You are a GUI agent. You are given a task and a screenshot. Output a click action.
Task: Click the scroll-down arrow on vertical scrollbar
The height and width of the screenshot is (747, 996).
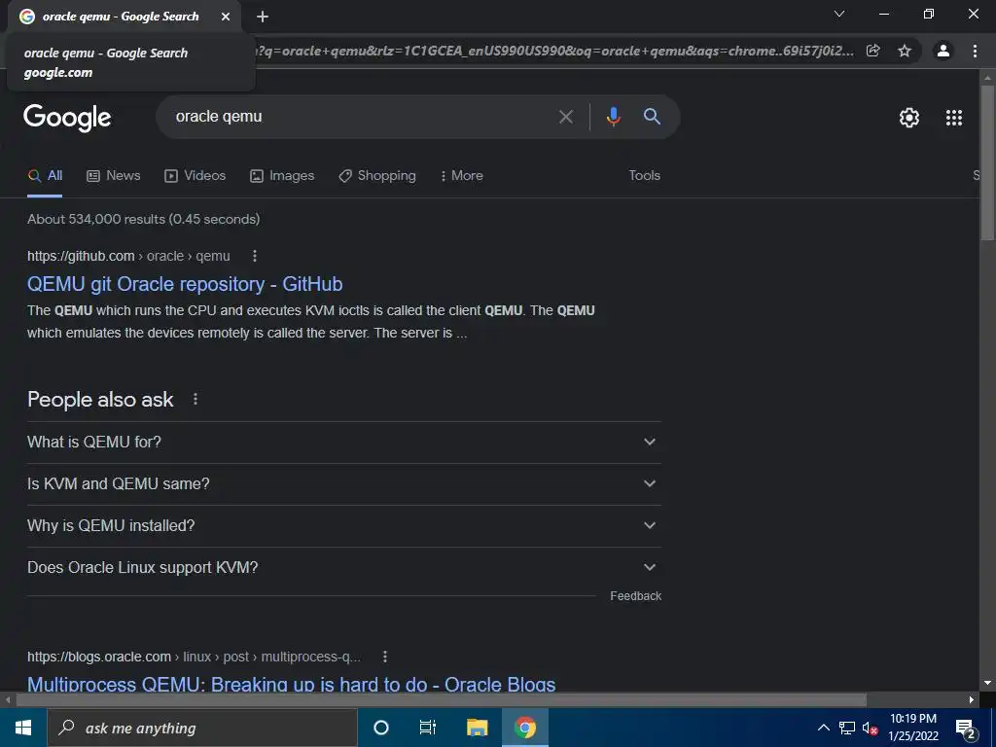987,683
